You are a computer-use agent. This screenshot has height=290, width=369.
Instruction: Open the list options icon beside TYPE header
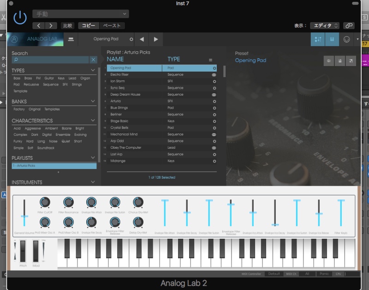(211, 60)
